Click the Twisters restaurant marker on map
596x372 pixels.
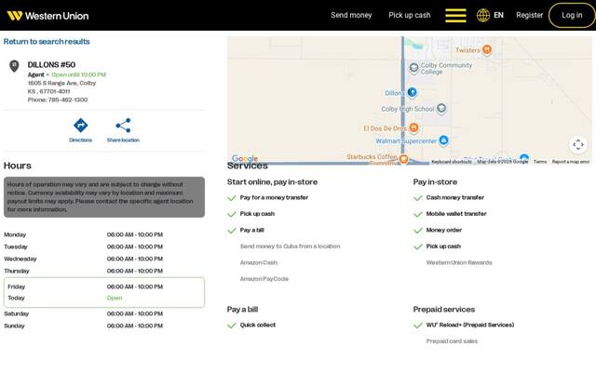click(x=487, y=49)
